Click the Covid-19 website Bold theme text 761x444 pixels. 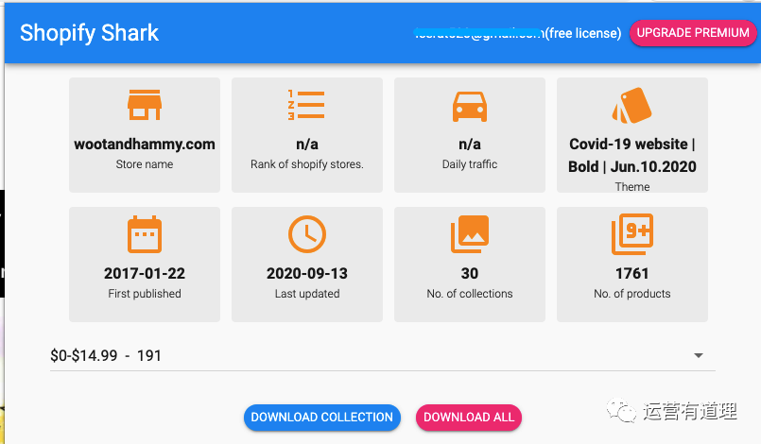tap(632, 155)
